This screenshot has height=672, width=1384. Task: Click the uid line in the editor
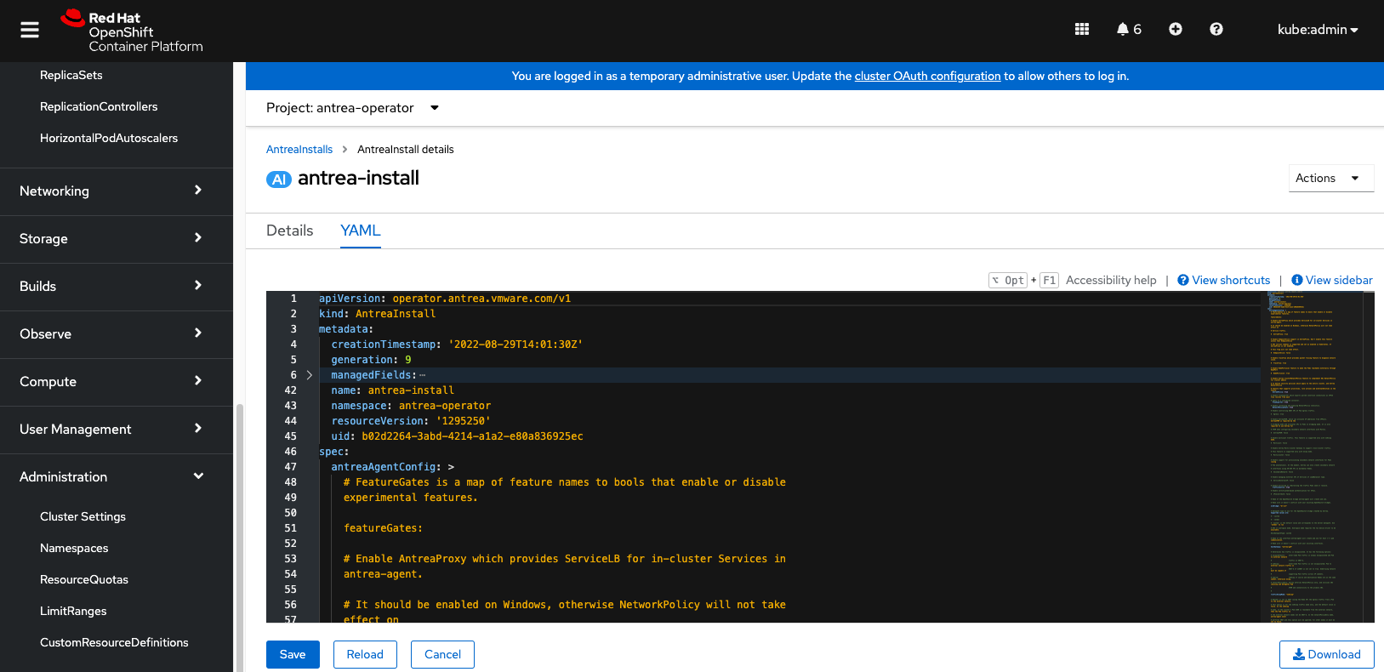(x=457, y=436)
